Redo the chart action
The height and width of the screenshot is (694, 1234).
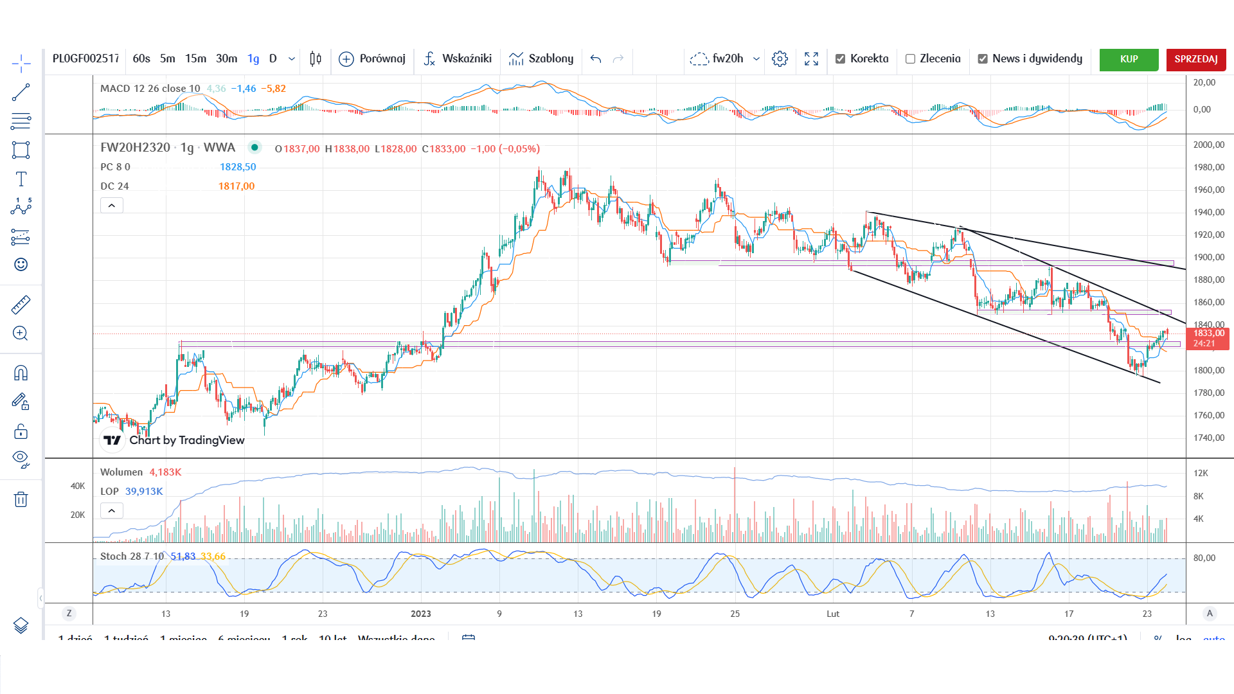tap(618, 59)
